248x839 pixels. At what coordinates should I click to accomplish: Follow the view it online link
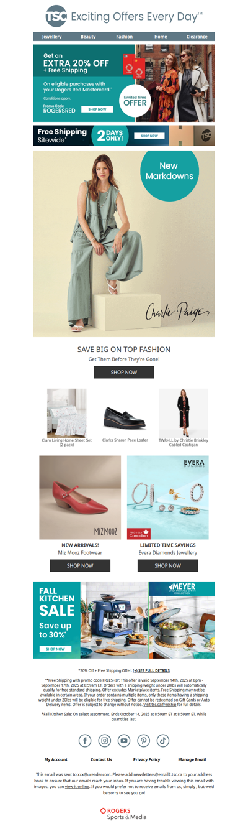pyautogui.click(x=77, y=787)
